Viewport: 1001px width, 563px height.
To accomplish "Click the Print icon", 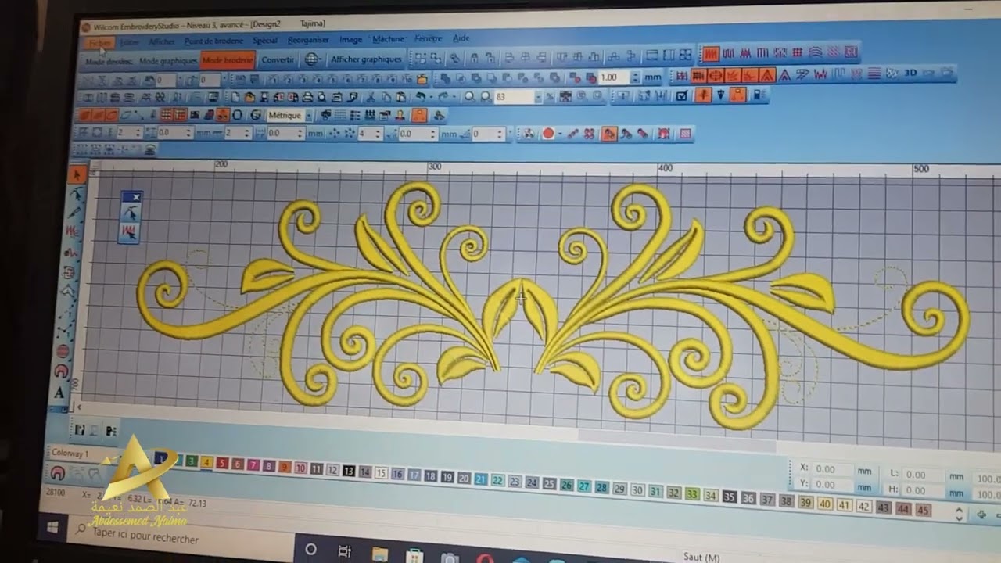I will [x=307, y=98].
